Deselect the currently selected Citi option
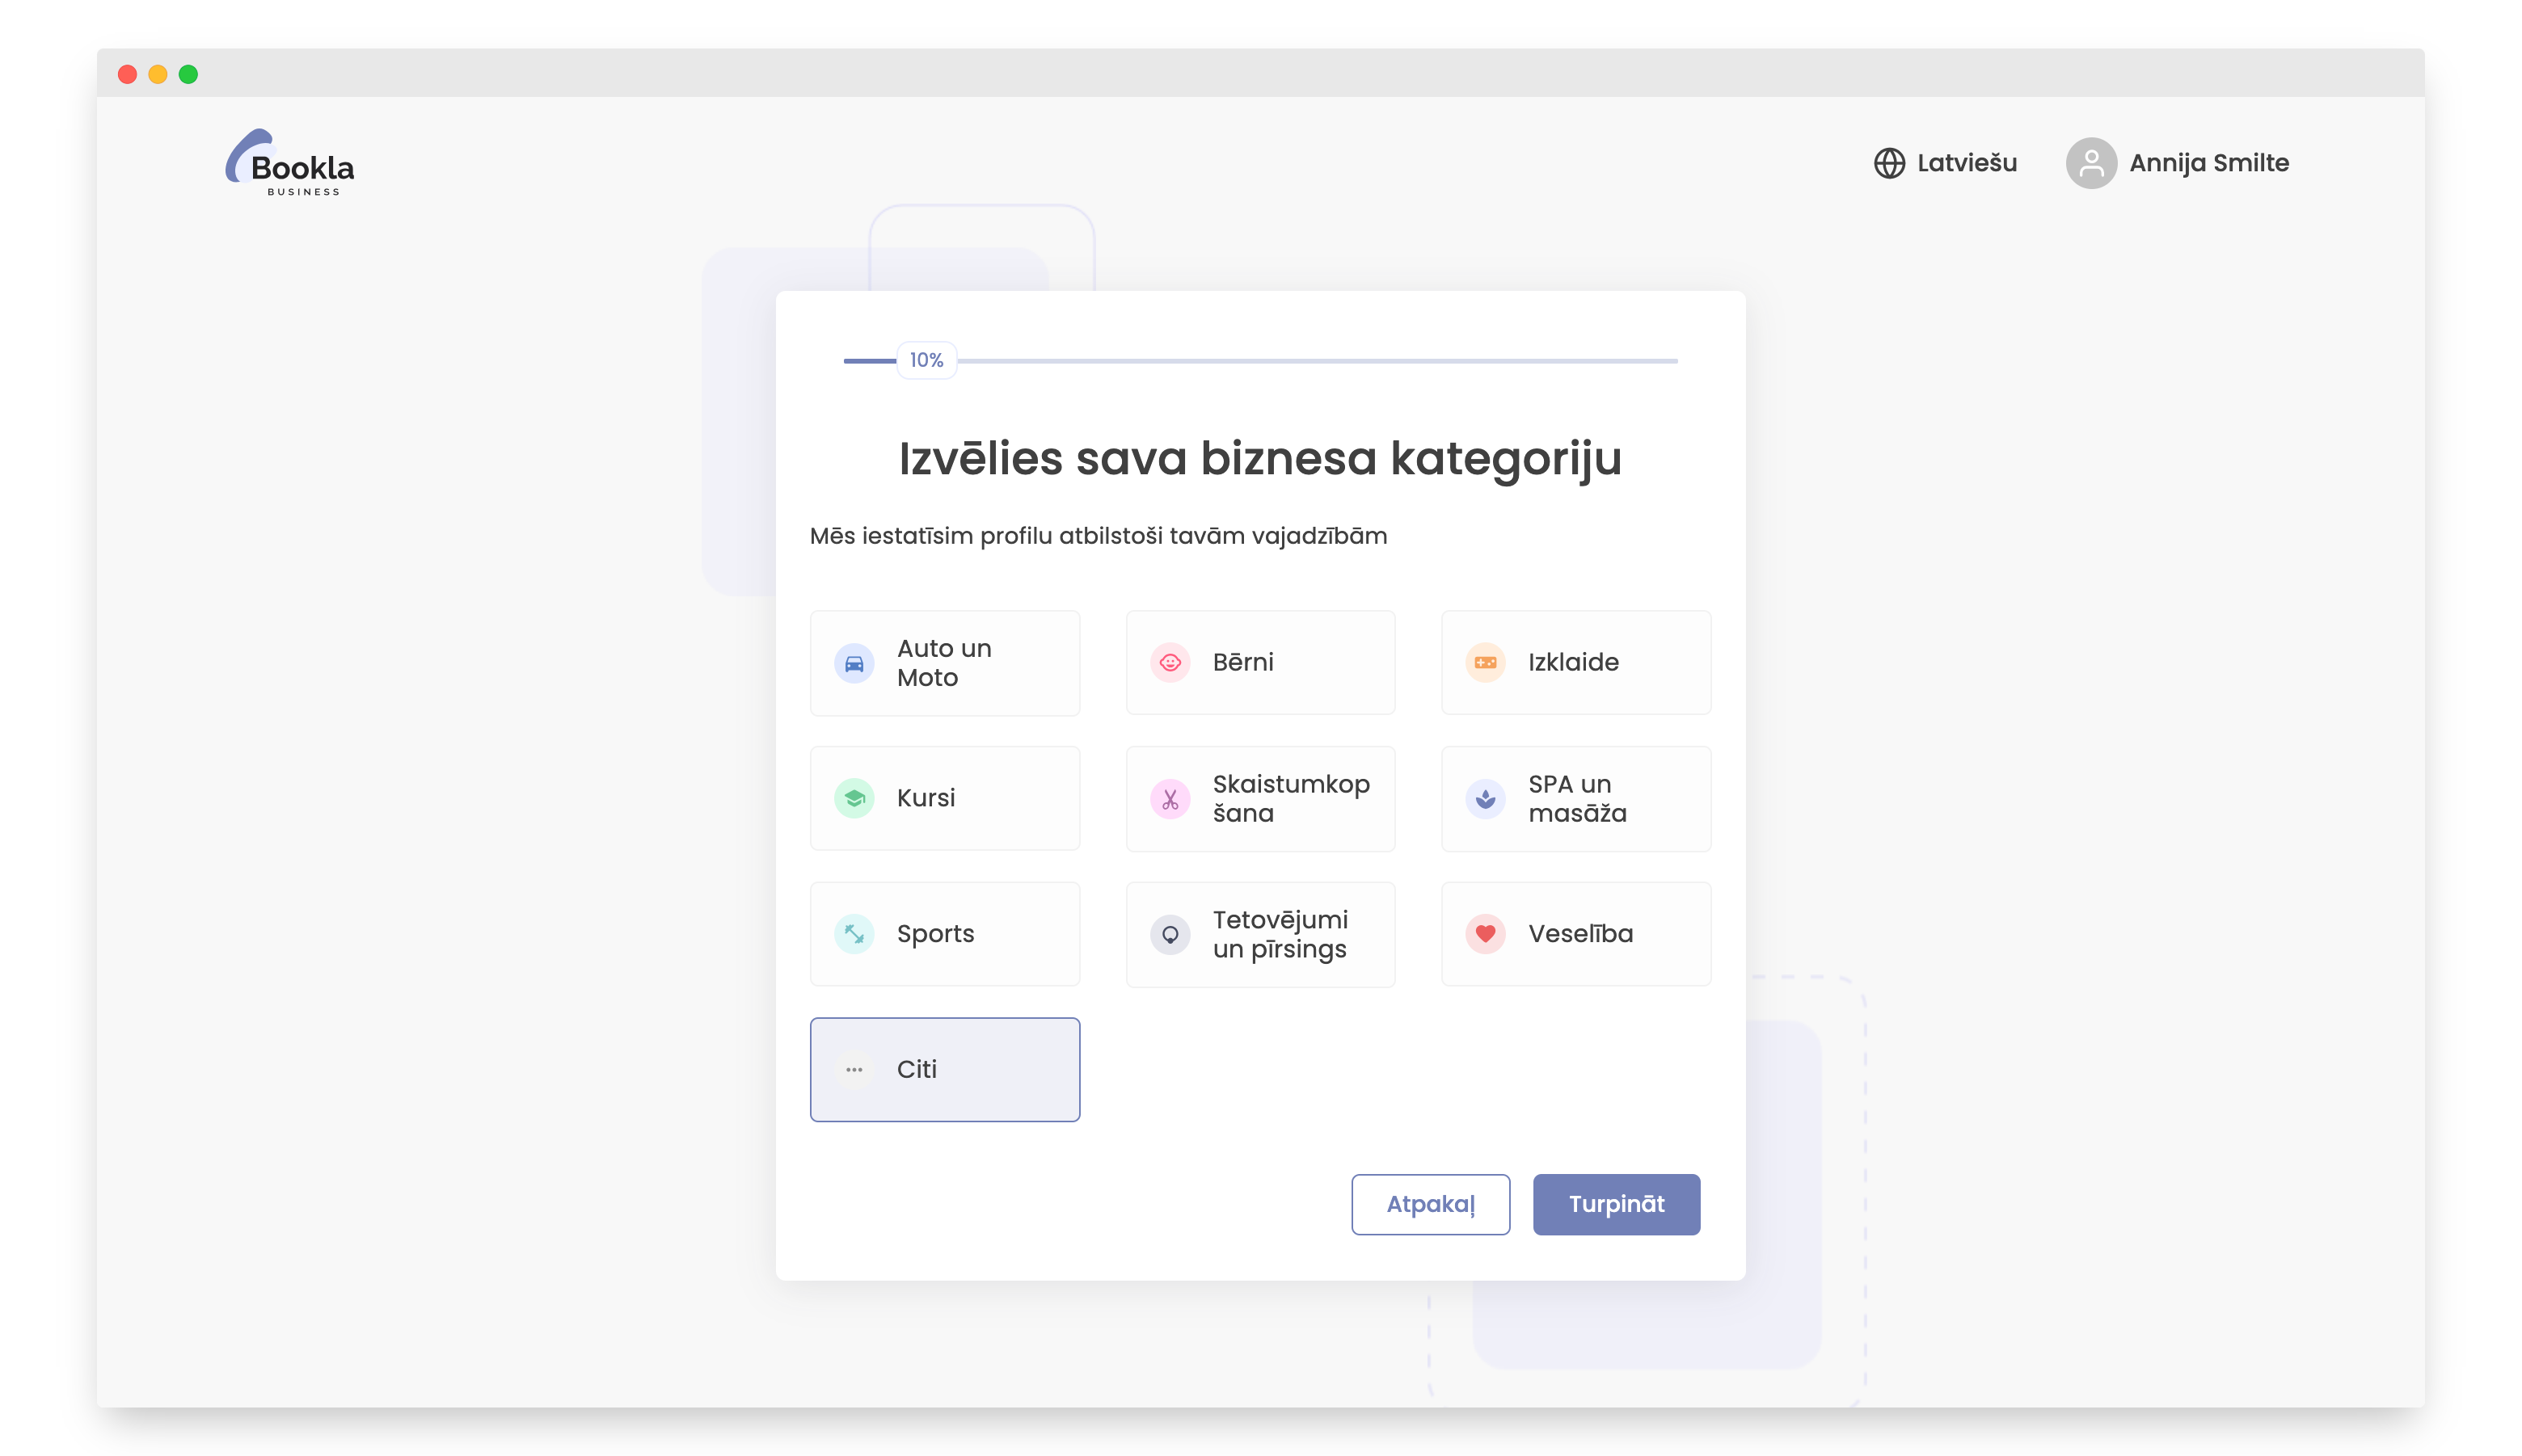 pos(944,1069)
